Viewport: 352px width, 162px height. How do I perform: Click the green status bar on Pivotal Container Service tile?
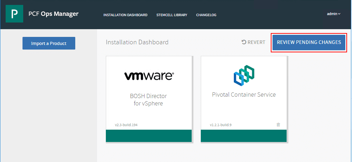(x=244, y=136)
